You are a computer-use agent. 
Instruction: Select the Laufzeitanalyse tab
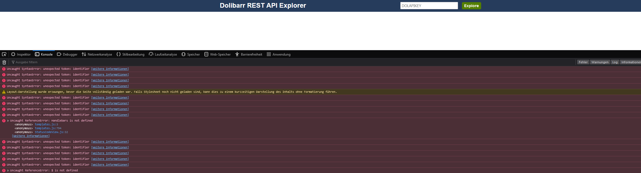[x=163, y=54]
